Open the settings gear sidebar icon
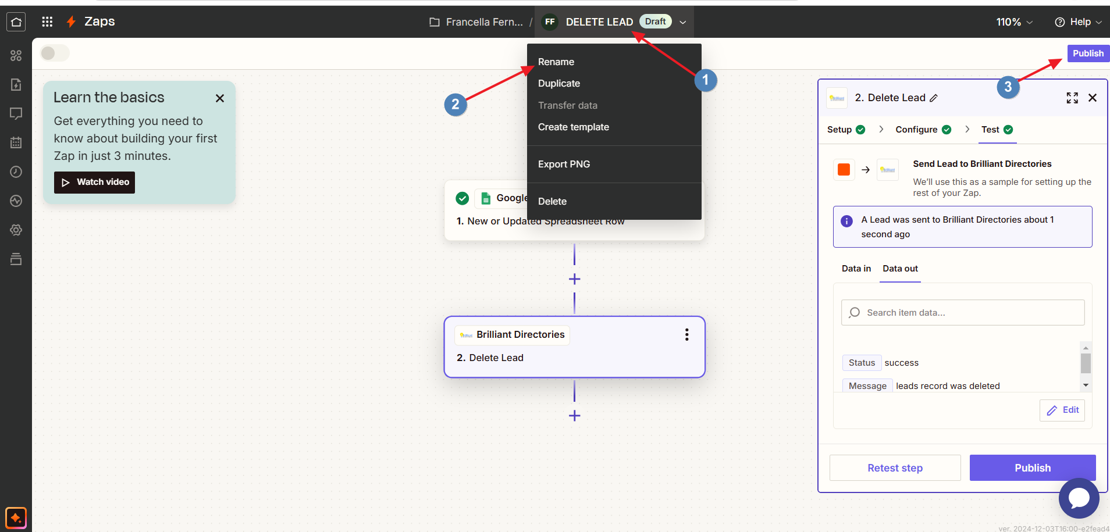Screen dimensions: 1110x532 pos(16,230)
